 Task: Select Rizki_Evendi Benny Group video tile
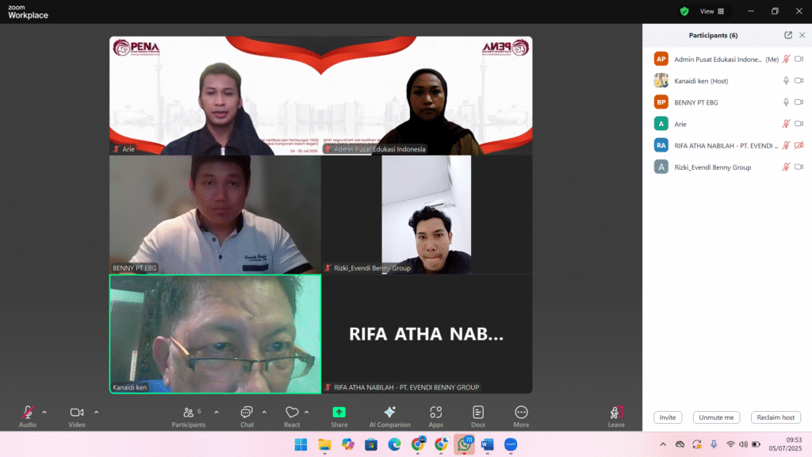point(427,214)
